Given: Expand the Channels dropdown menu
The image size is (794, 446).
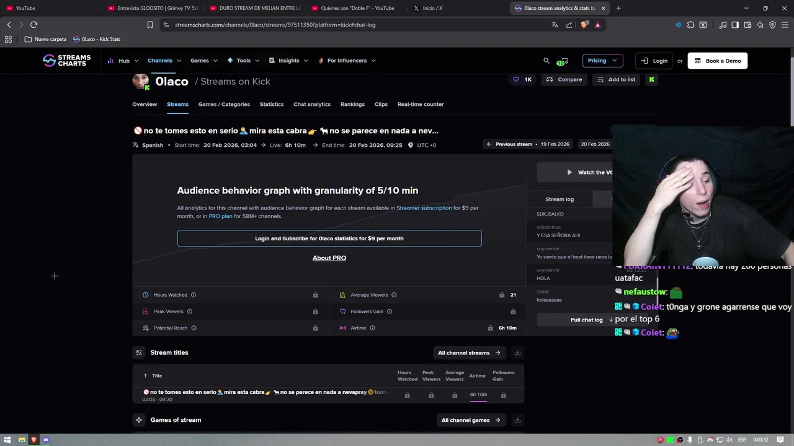Looking at the screenshot, I should (164, 61).
